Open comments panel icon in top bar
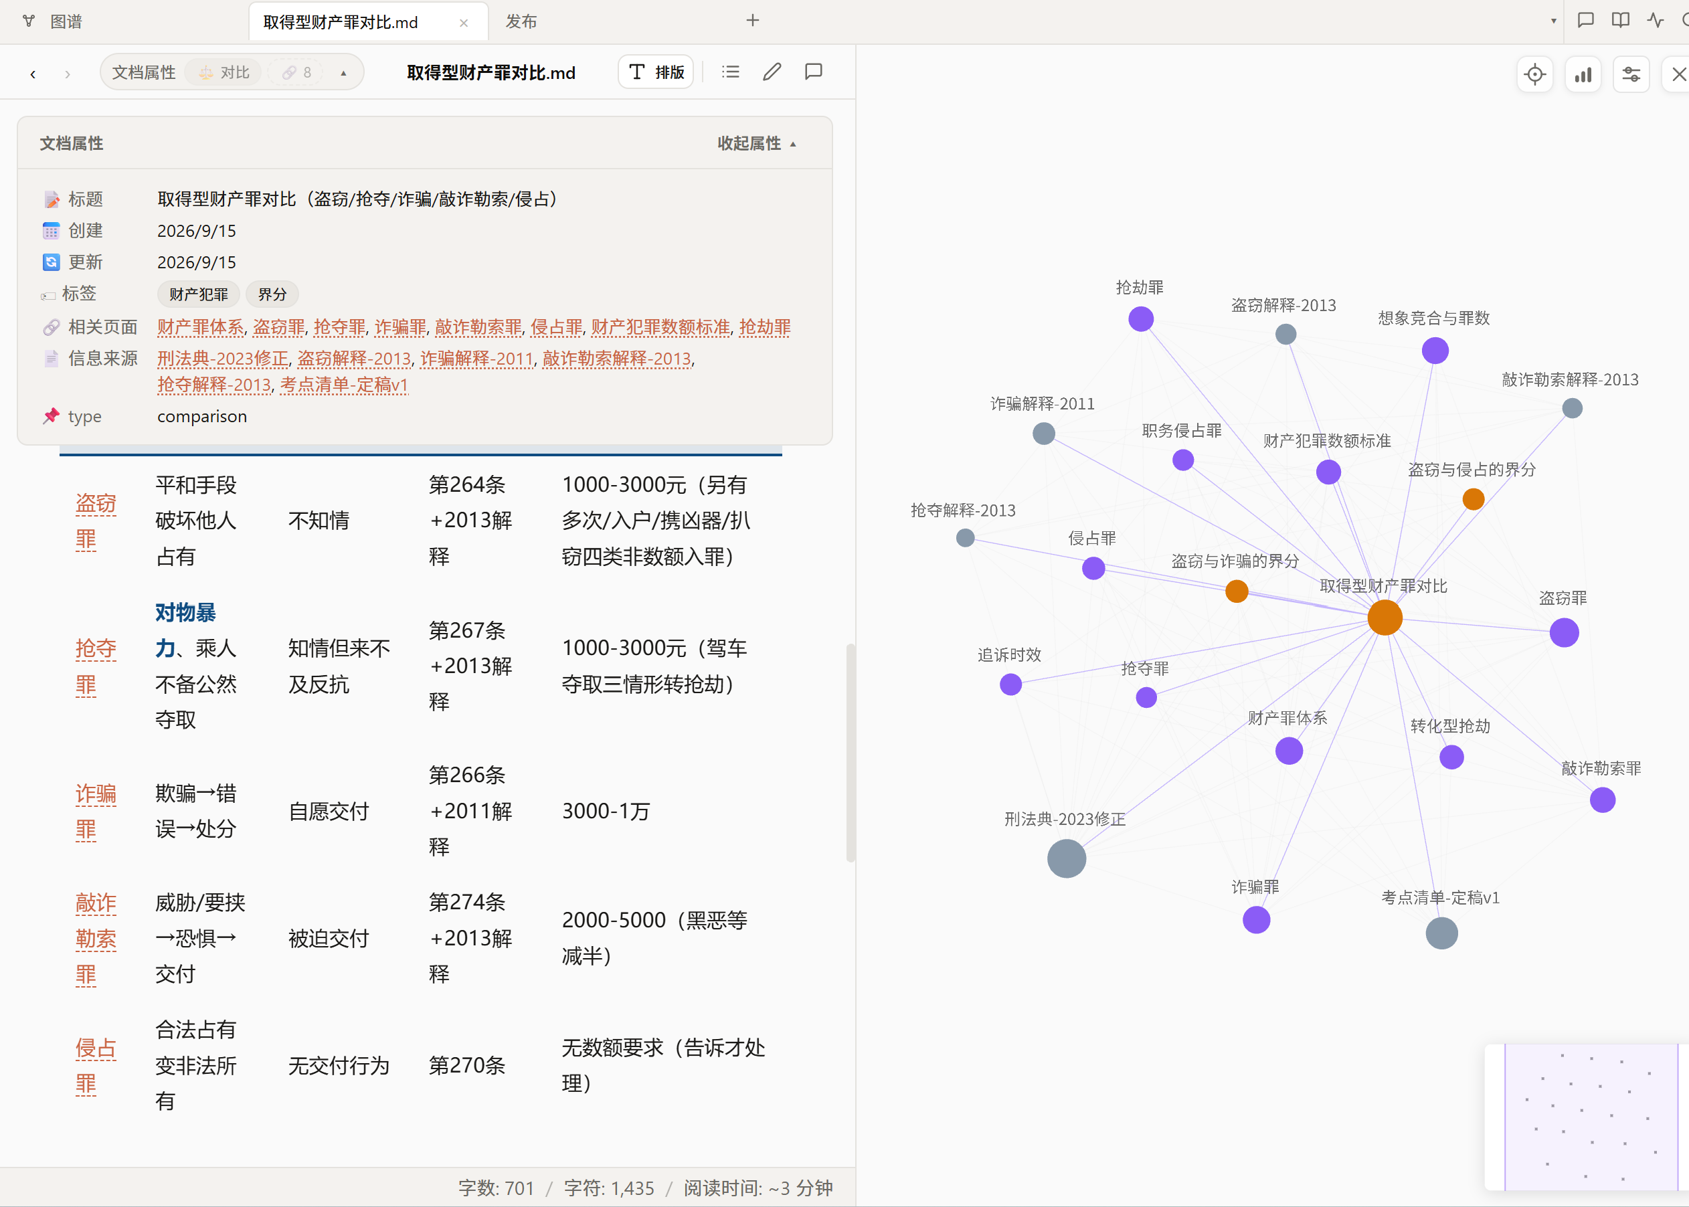Viewport: 1689px width, 1207px height. pyautogui.click(x=1586, y=20)
